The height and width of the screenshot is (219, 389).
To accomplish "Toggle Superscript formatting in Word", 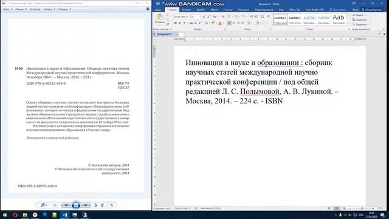I will click(x=200, y=23).
